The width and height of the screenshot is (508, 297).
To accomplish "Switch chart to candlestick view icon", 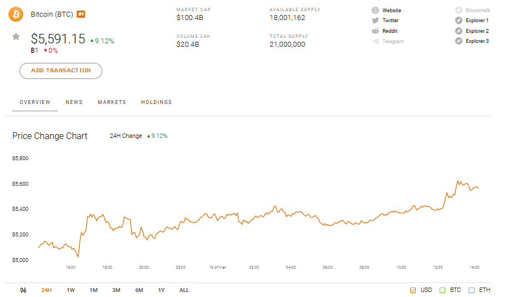I will pyautogui.click(x=23, y=290).
